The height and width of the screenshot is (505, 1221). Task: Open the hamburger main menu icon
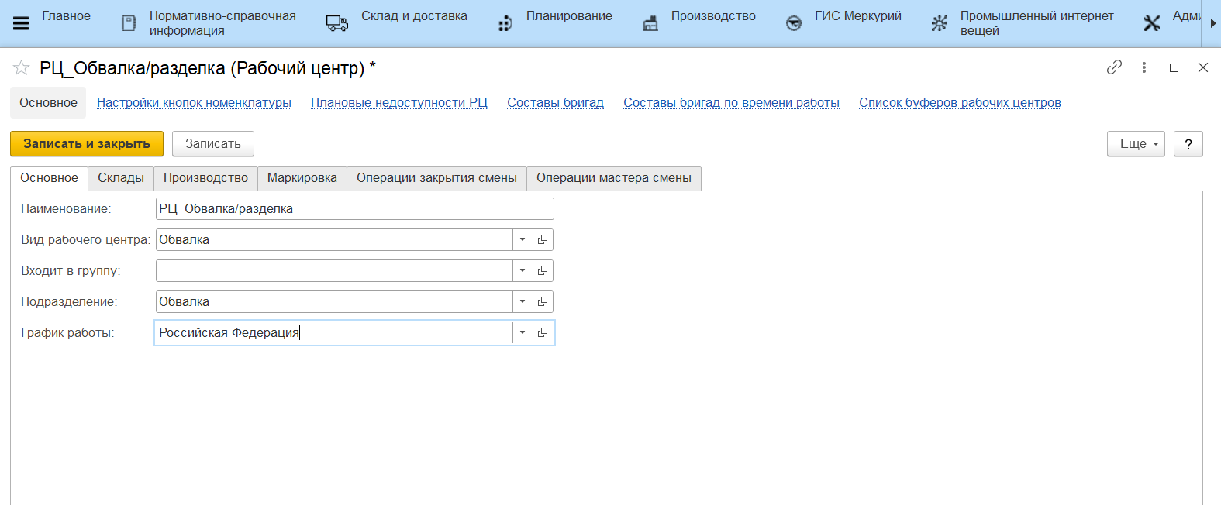tap(21, 23)
